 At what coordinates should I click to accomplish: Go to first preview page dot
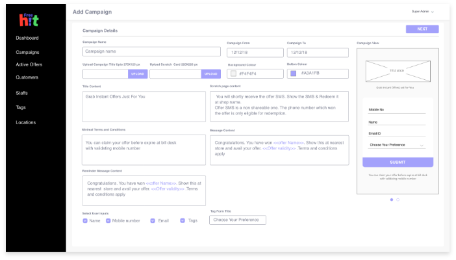pos(392,200)
